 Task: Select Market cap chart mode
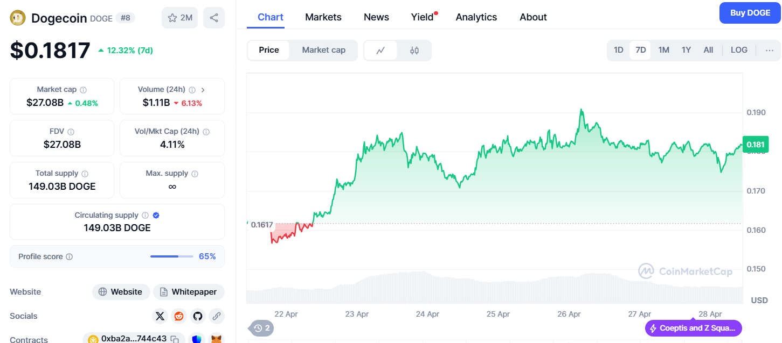pyautogui.click(x=323, y=50)
